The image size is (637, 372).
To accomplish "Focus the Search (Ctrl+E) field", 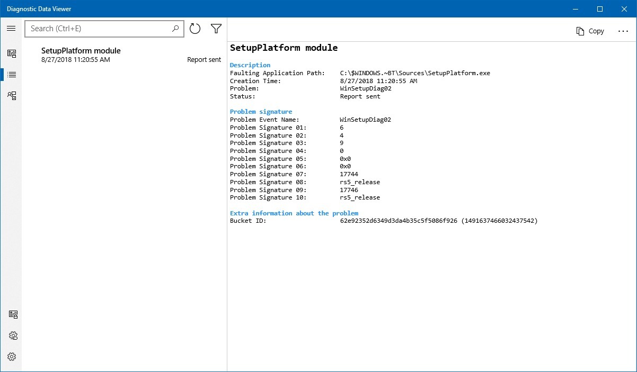I will click(x=104, y=29).
